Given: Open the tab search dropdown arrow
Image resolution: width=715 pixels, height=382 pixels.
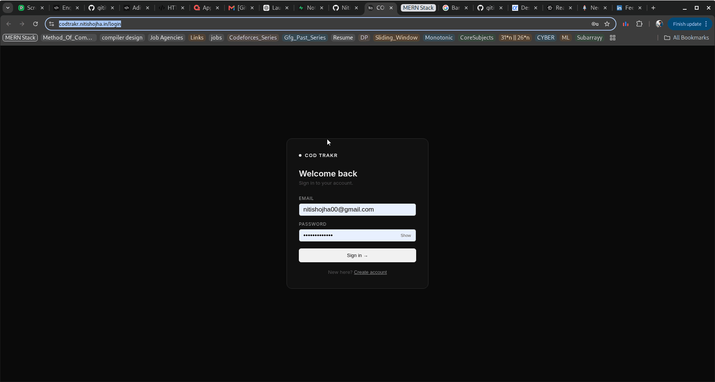Looking at the screenshot, I should pos(8,8).
